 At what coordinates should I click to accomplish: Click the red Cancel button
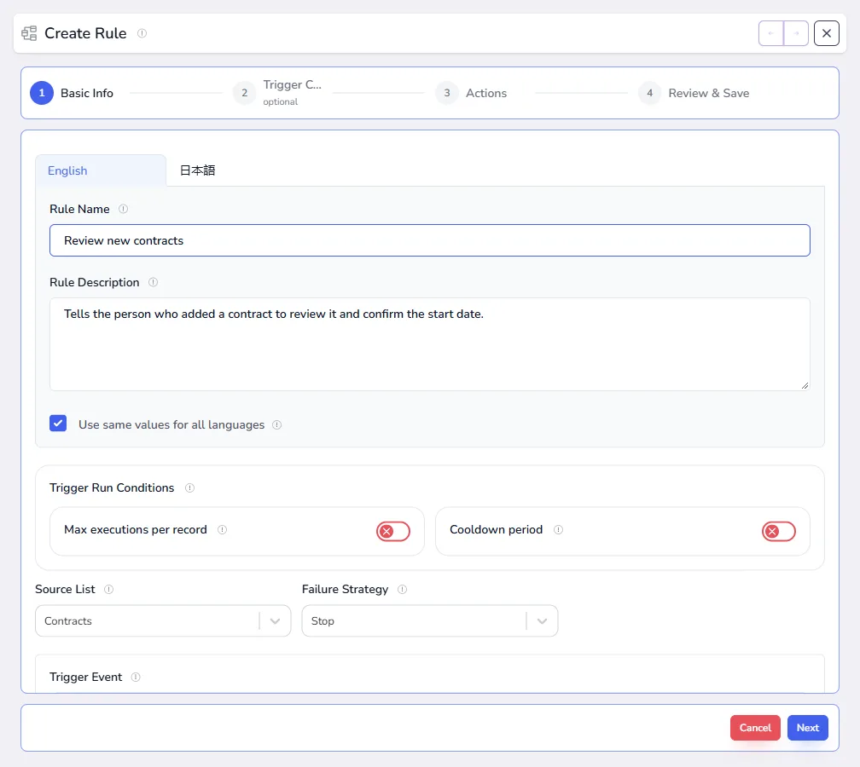tap(755, 728)
